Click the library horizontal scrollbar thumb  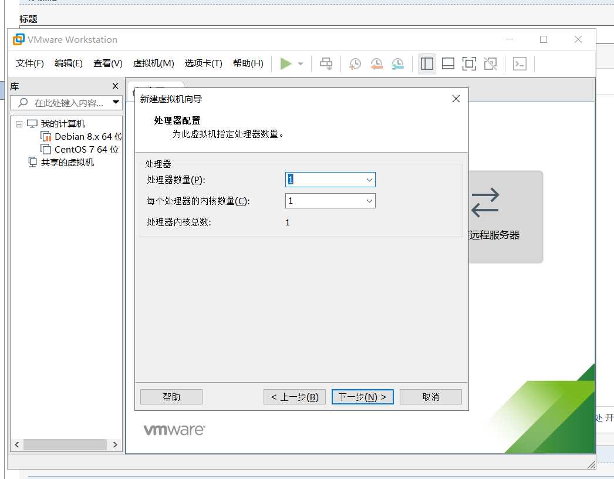65,444
